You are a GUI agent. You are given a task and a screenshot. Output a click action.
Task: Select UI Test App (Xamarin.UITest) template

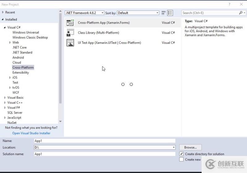[x=123, y=43]
